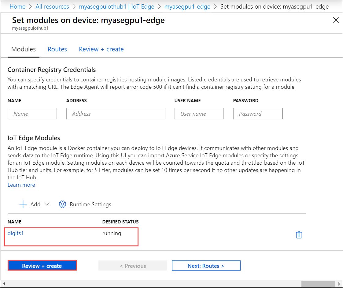Click the Password input field
343x288 pixels.
[x=258, y=114]
